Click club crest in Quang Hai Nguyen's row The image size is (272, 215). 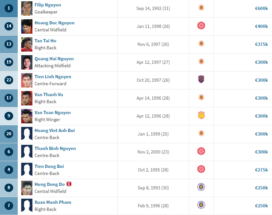201,61
